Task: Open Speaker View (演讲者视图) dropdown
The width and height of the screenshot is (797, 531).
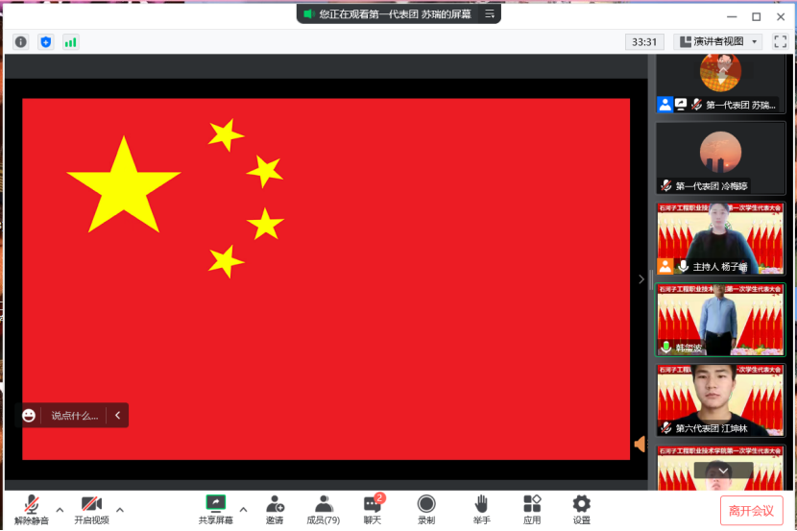Action: coord(718,41)
